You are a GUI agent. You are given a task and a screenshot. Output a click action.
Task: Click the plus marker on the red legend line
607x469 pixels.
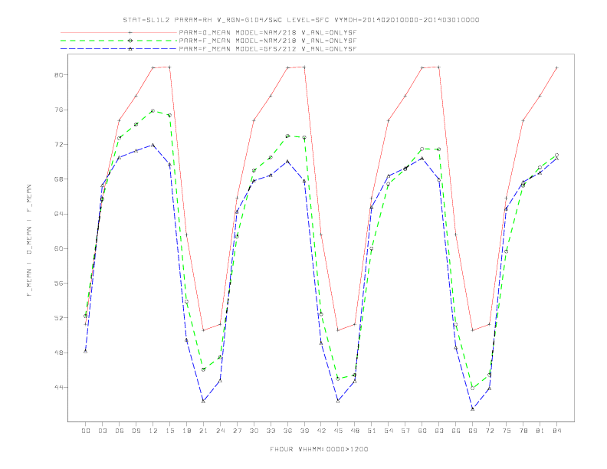pos(130,32)
